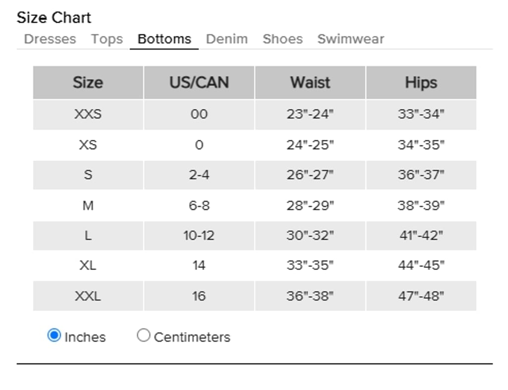Viewport: 508px width, 390px height.
Task: Click the XL size cell
Action: [88, 265]
